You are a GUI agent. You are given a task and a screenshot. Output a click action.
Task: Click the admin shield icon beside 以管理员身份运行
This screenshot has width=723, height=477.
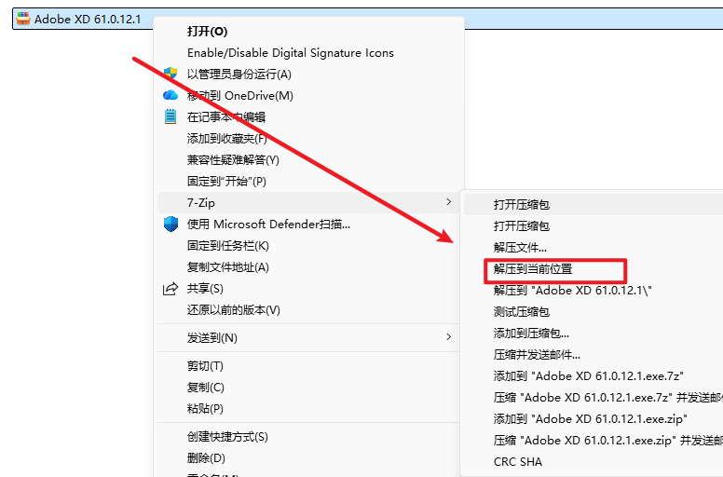pos(171,74)
